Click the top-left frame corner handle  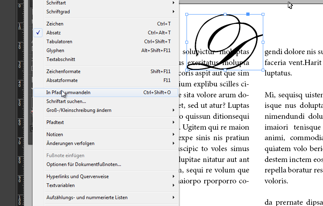click(x=187, y=15)
